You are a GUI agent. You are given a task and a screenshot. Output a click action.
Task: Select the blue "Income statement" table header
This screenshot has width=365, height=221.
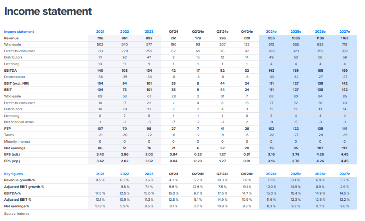pyautogui.click(x=19, y=32)
